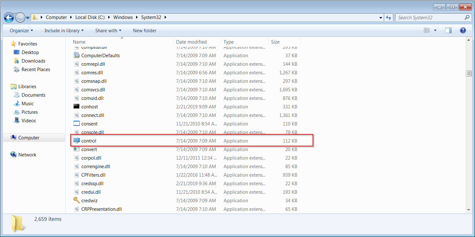The height and width of the screenshot is (237, 475).
Task: Select the control application icon
Action: [76, 141]
